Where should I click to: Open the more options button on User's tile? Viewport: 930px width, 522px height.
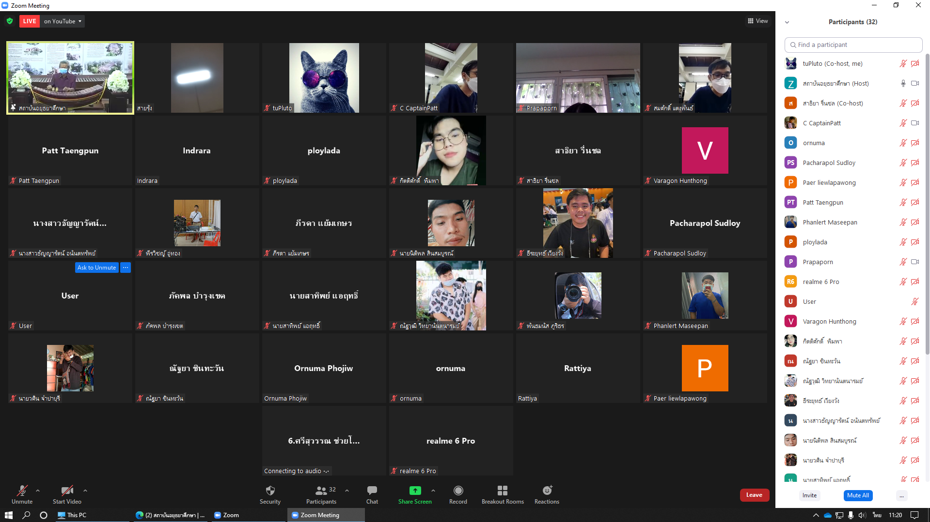pyautogui.click(x=126, y=268)
